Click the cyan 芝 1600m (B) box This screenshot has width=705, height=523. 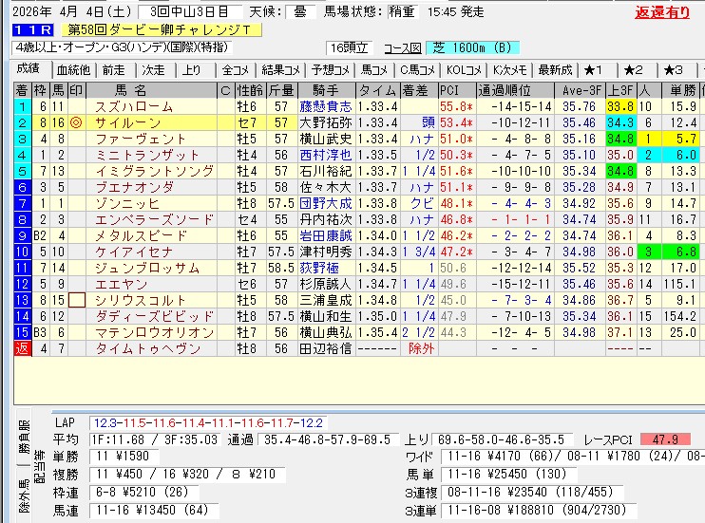coord(473,47)
